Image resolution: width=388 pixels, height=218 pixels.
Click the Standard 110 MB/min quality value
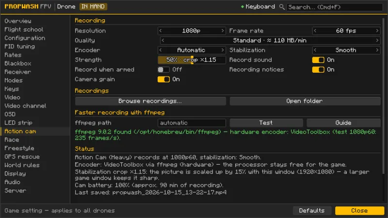pyautogui.click(x=270, y=40)
